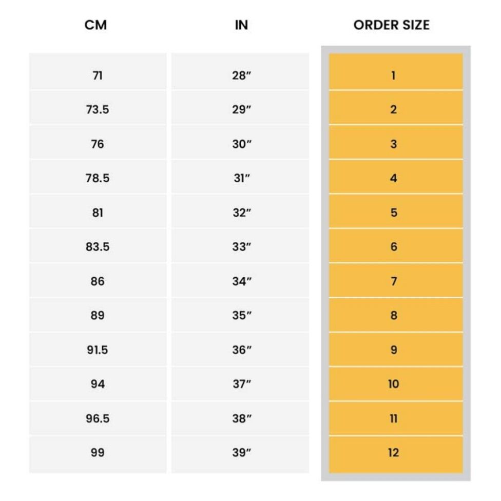Select order size 3 cell
Viewport: 501px width, 501px height.
(394, 144)
